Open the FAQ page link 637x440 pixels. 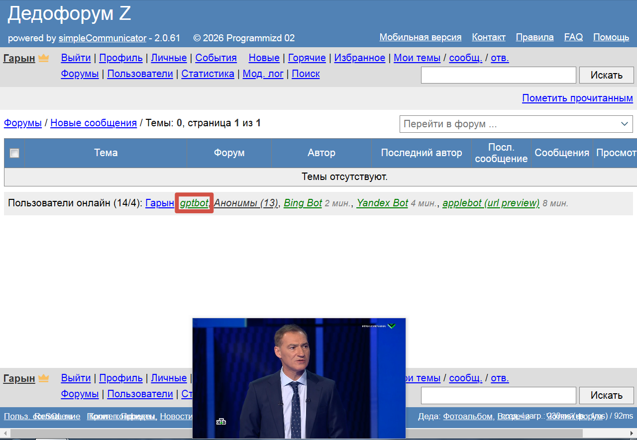click(573, 37)
